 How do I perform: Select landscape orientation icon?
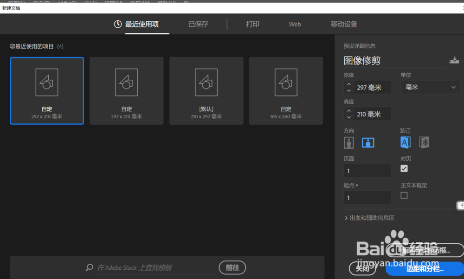click(368, 143)
